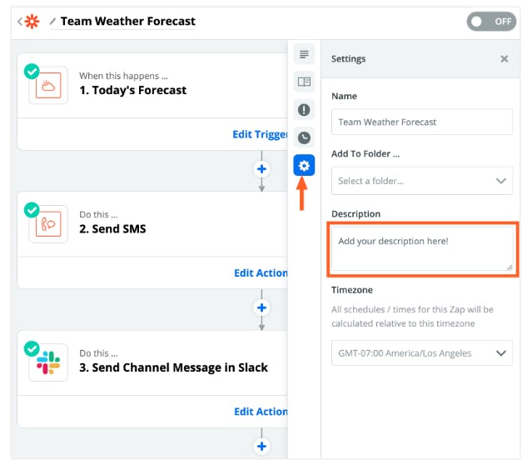
Task: Click the Today's Forecast weather step icon
Action: (x=48, y=85)
